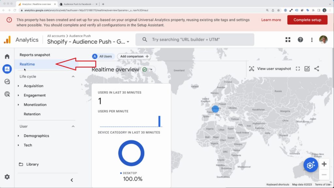334x188 pixels.
Task: Open the property selector dropdown arrow
Action: coord(128,42)
